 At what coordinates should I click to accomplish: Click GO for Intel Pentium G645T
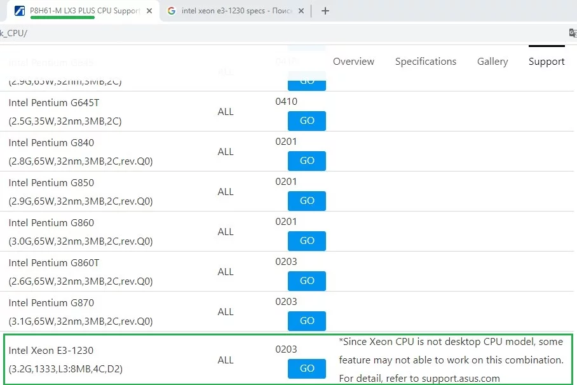click(306, 121)
